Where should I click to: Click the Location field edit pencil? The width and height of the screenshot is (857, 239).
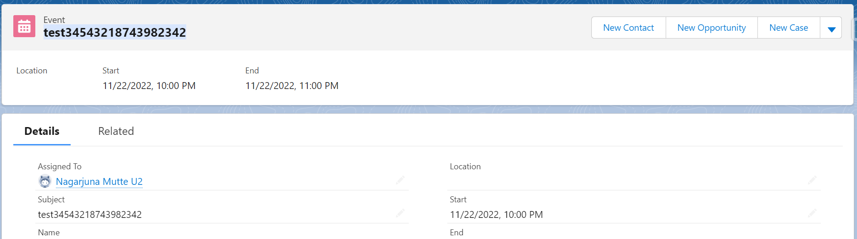coord(812,180)
